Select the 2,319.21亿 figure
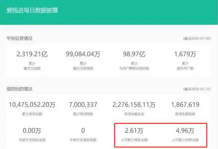218x149 pixels. 32,54
